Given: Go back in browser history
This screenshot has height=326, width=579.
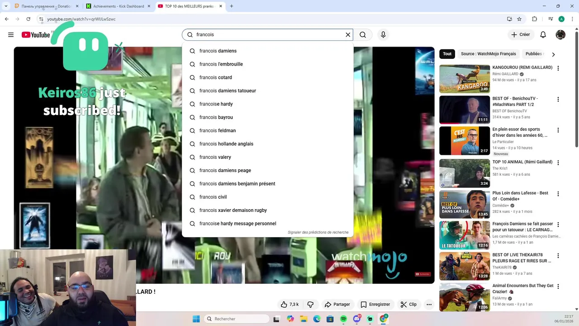Looking at the screenshot, I should [x=6, y=19].
